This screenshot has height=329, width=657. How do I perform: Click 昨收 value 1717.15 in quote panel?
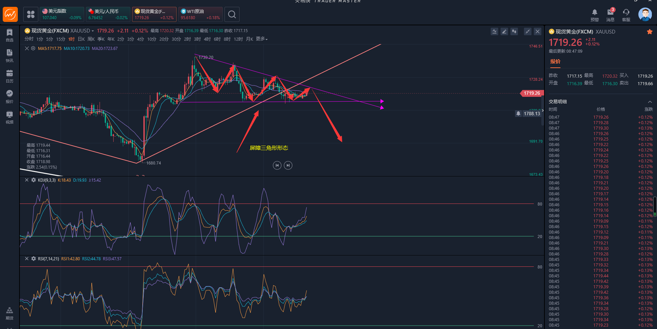pyautogui.click(x=574, y=76)
